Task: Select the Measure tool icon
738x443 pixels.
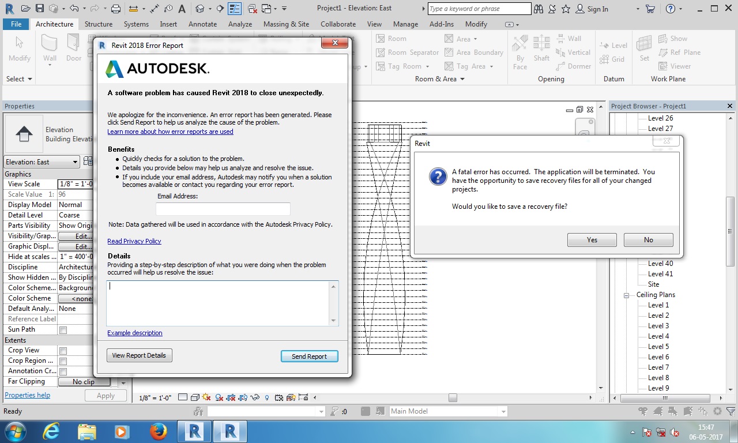Action: [134, 9]
